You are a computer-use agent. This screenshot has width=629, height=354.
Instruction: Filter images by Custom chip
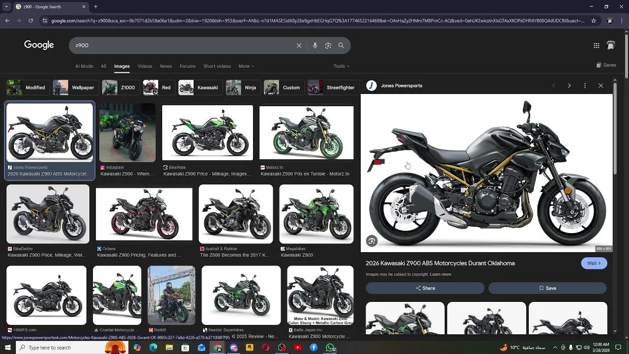tap(283, 88)
